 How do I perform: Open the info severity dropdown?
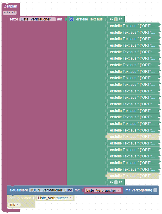(14, 205)
